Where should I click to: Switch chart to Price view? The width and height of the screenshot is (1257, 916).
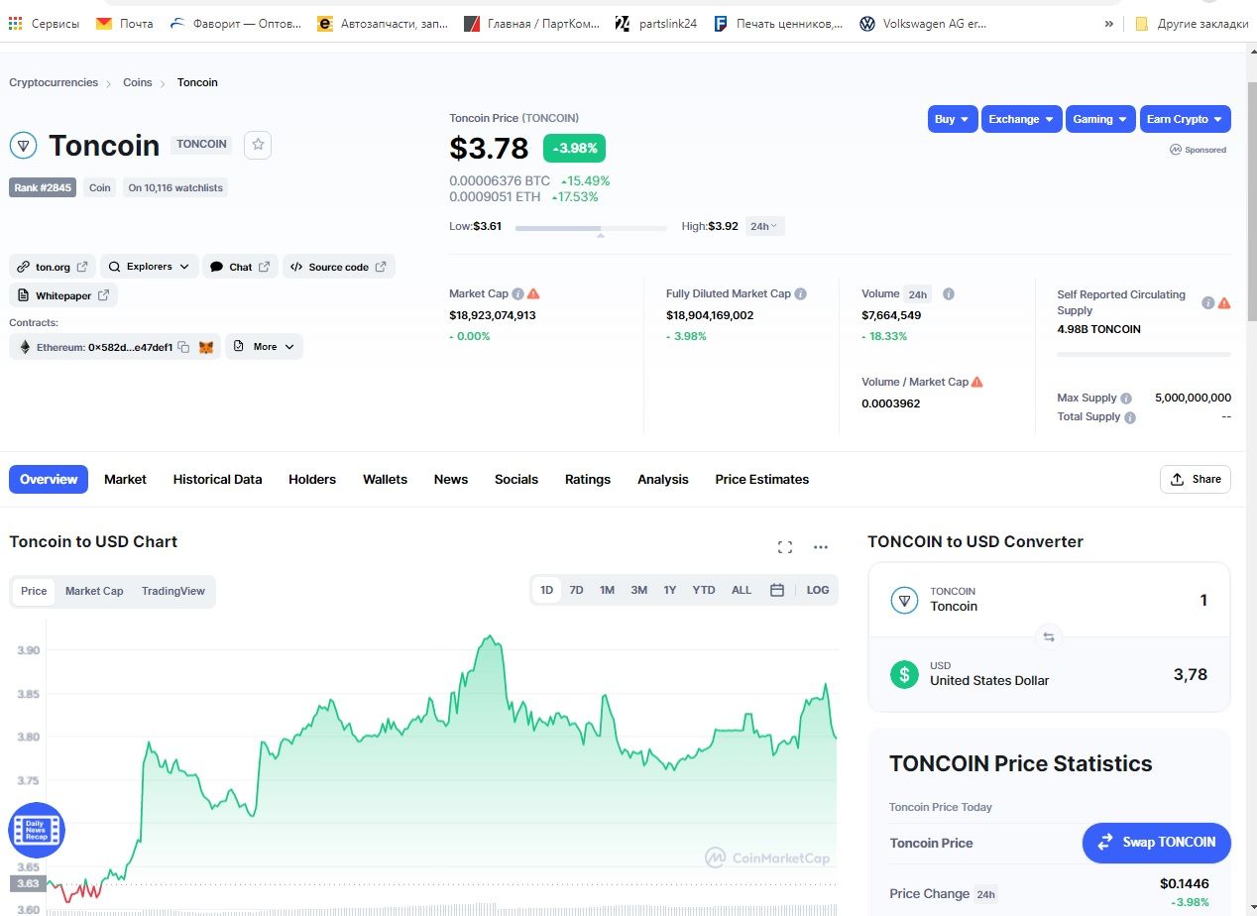click(34, 591)
